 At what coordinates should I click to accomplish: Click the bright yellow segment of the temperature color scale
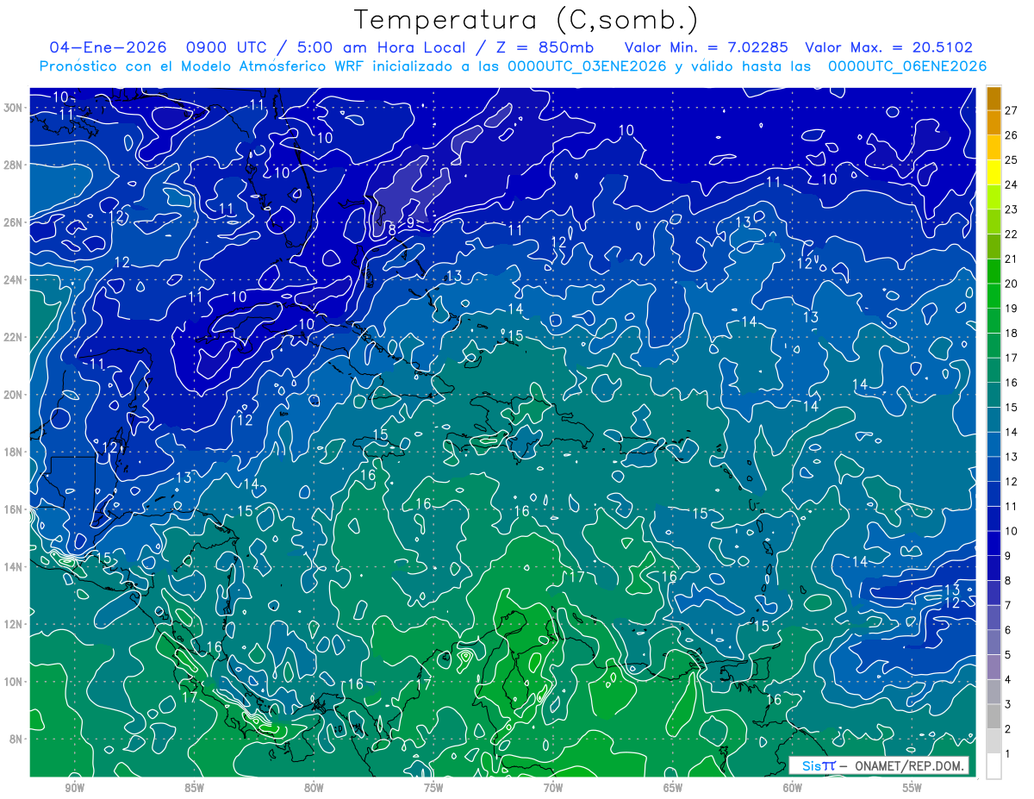tap(994, 172)
